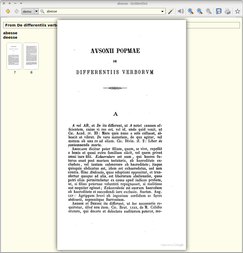This screenshot has width=243, height=253.
Task: Go back with the yellow back arrow
Action: (x=8, y=11)
